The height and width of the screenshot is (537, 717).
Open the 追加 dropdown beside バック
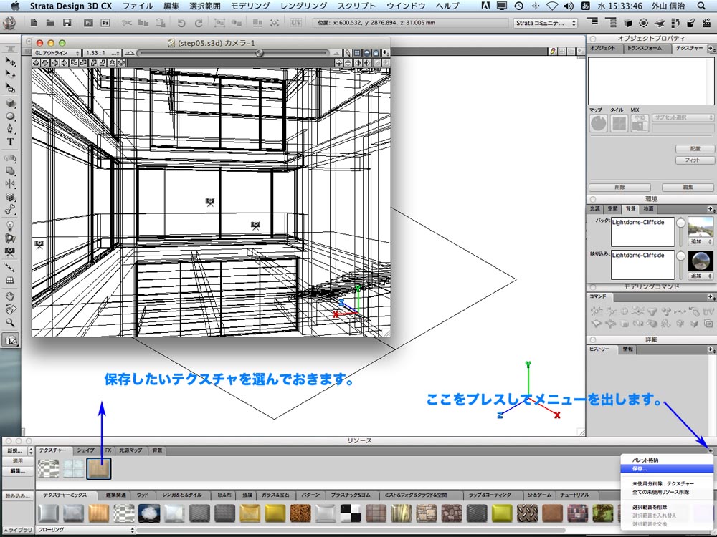(701, 241)
